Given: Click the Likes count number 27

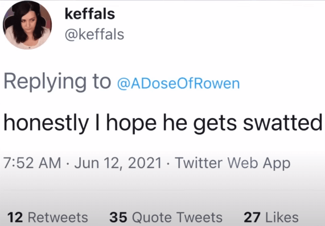Looking at the screenshot, I should 252,217.
